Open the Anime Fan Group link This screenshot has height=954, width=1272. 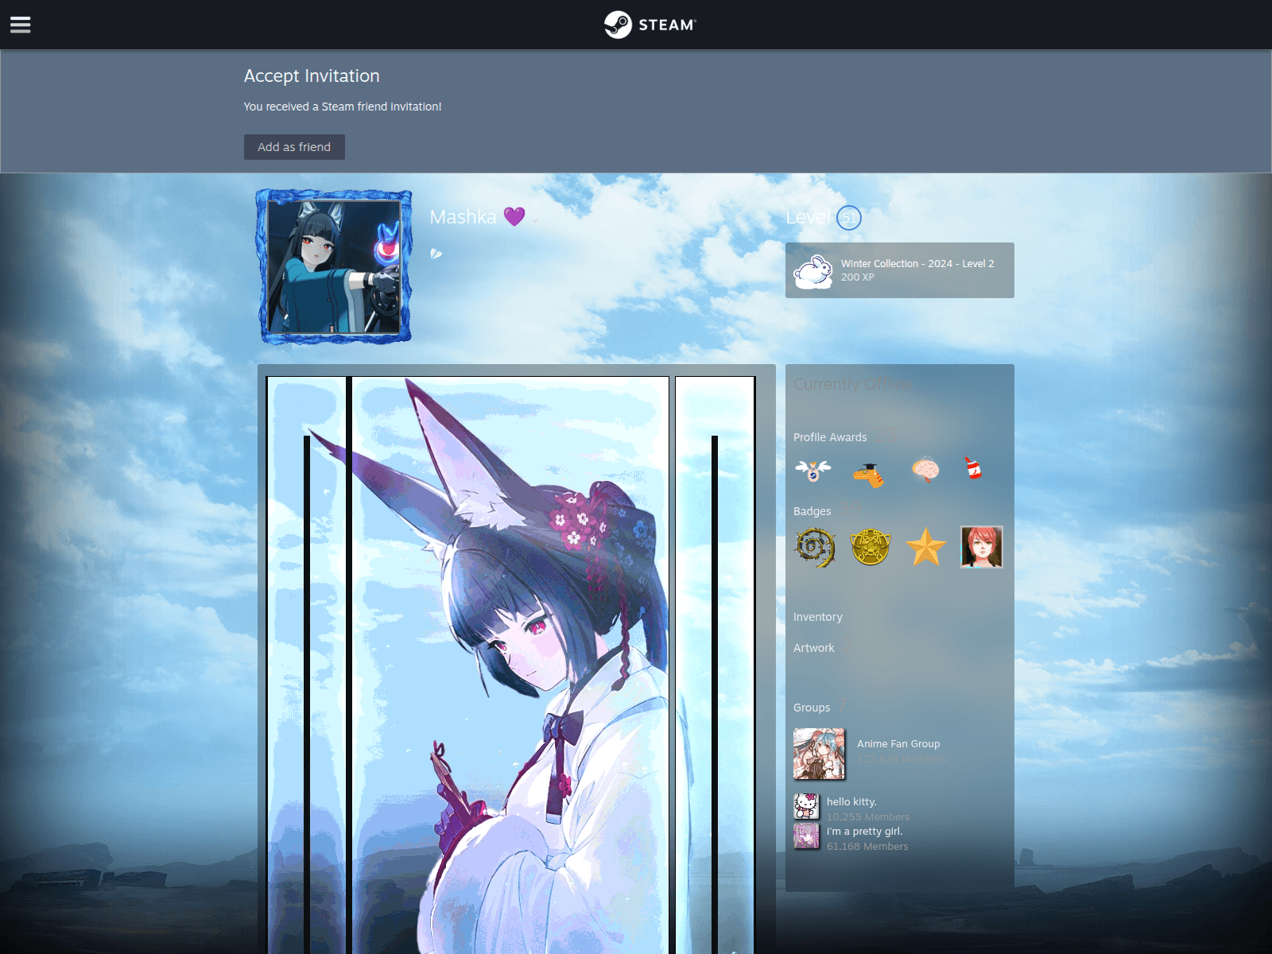pos(898,744)
